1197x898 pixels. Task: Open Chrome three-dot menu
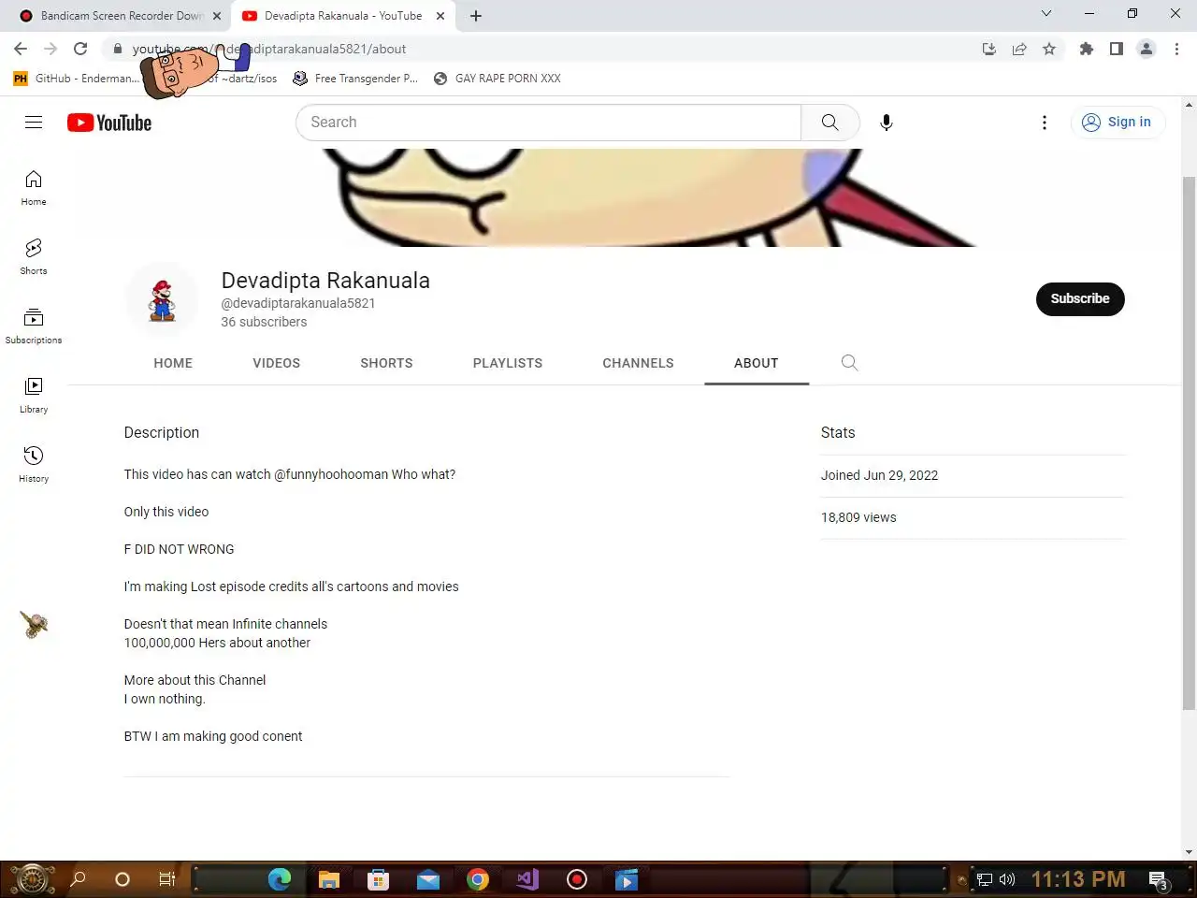coord(1176,49)
